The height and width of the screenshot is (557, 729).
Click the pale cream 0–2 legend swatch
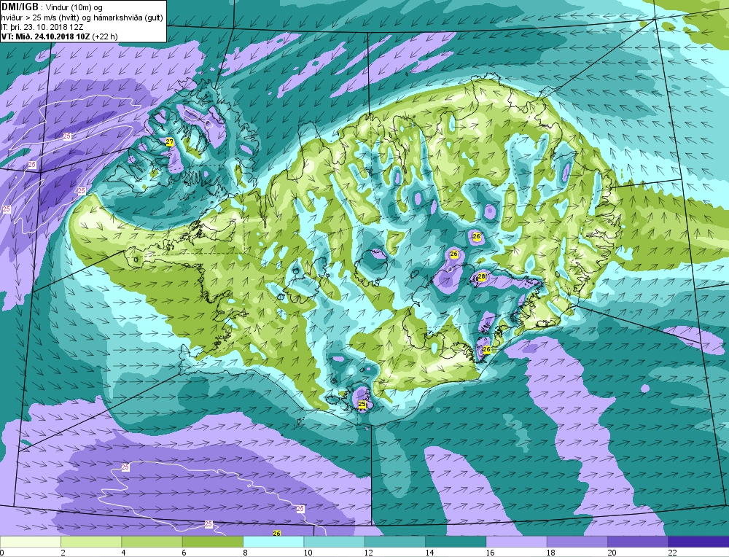(31, 542)
